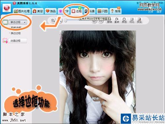165x124 pixels.
Task: Open the 饰品 accessories tab
Action: click(x=50, y=11)
